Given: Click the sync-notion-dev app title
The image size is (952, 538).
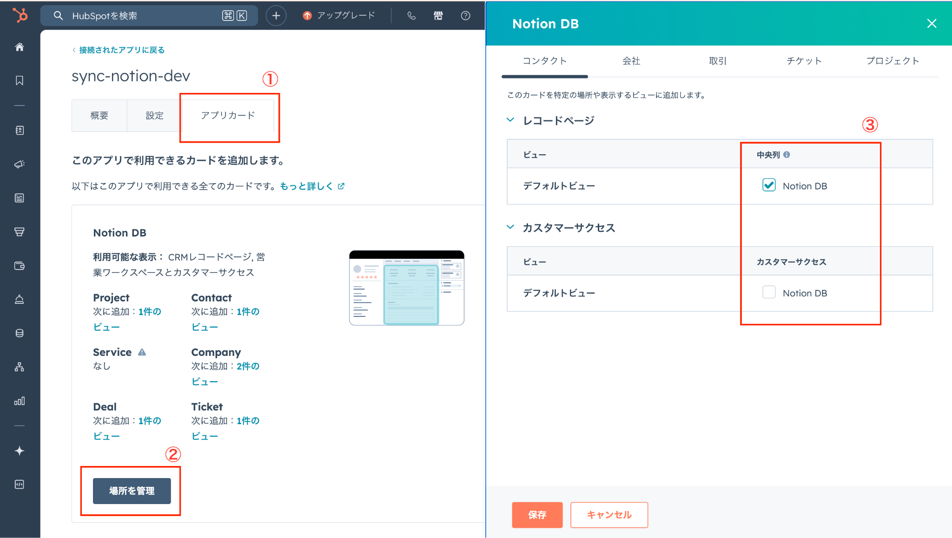Looking at the screenshot, I should click(x=131, y=76).
